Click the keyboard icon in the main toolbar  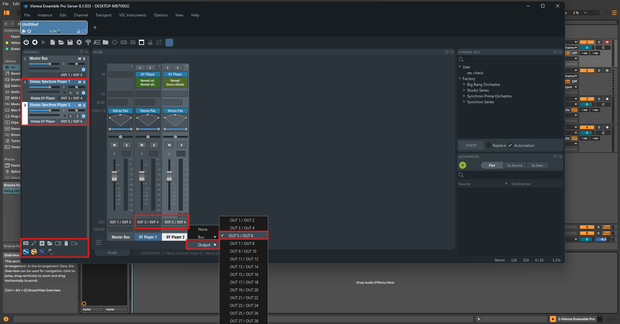pyautogui.click(x=133, y=42)
